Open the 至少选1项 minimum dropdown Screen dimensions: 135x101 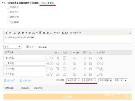(x=73, y=80)
